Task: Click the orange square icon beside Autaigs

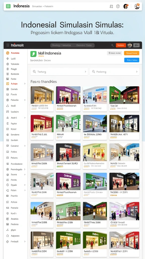Action: [7, 83]
